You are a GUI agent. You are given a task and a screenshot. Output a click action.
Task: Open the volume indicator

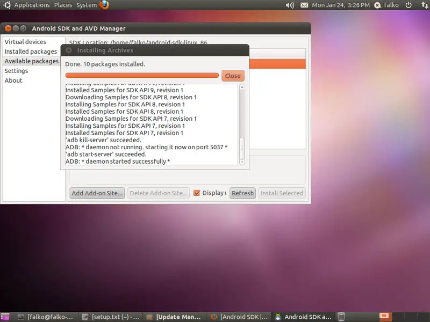(290, 5)
